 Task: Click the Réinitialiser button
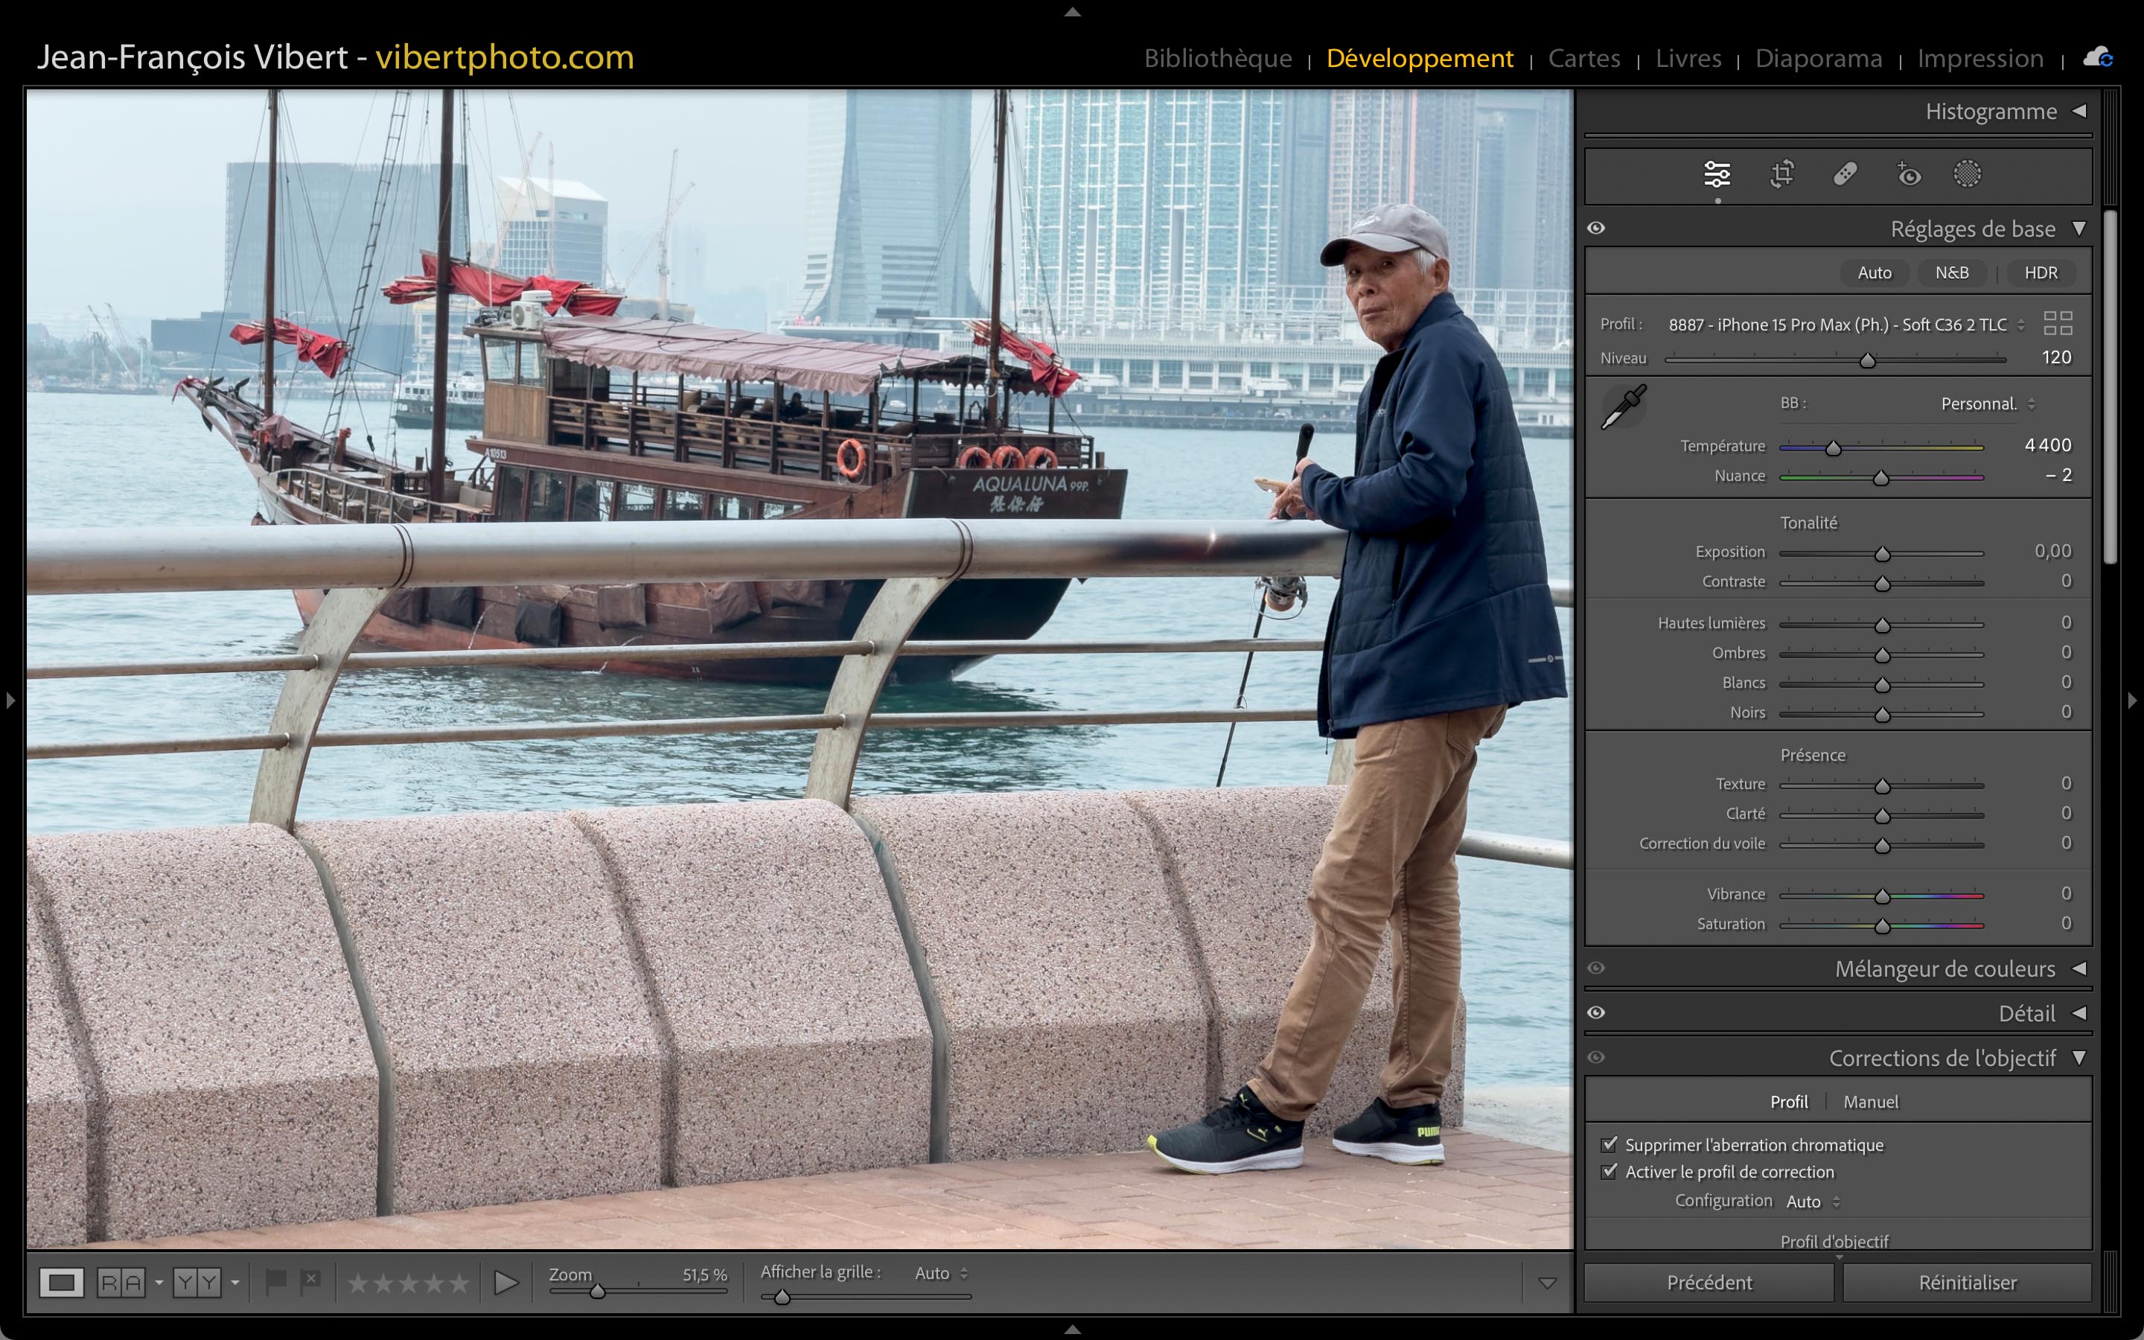click(x=1967, y=1283)
